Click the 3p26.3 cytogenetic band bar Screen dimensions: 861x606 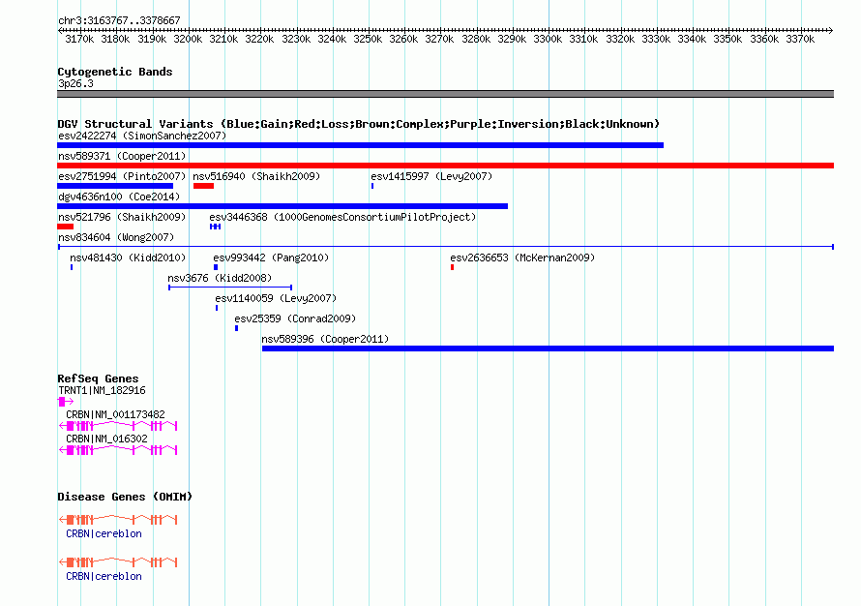445,95
